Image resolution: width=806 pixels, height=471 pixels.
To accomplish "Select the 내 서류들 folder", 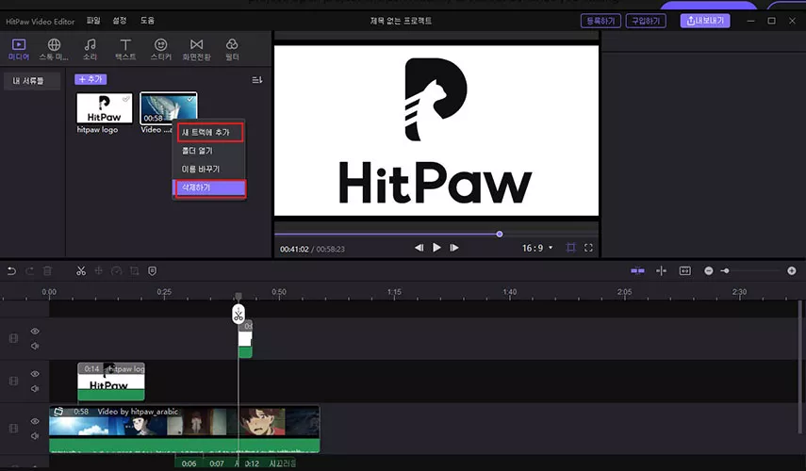I will tap(32, 81).
